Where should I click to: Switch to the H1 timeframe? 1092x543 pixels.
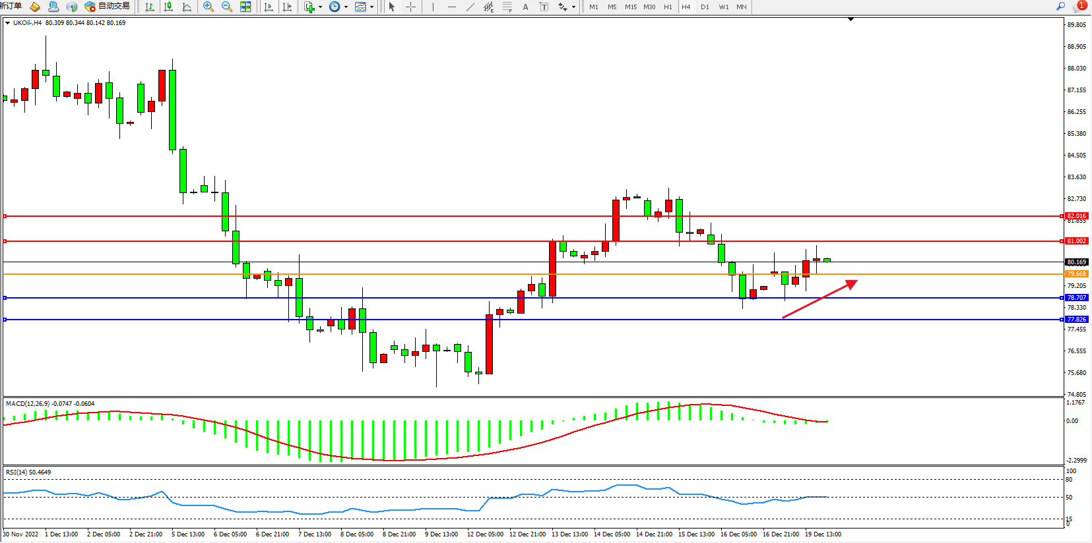pyautogui.click(x=668, y=7)
